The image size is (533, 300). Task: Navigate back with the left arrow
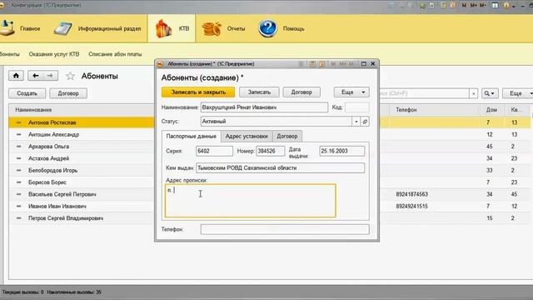35,76
